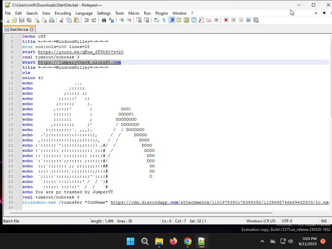332x249 pixels.
Task: Click the jumperythack.ulcraft.com link on line 6
Action: 79,62
